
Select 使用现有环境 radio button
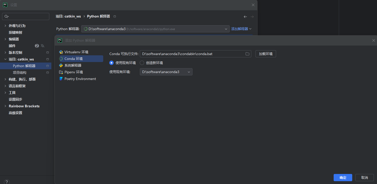click(x=111, y=63)
